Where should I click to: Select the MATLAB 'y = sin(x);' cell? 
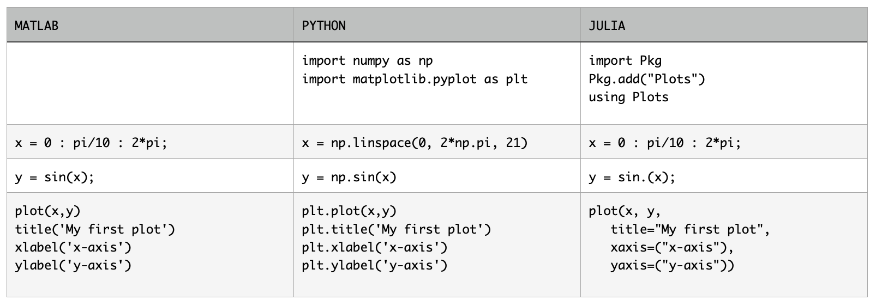click(x=55, y=177)
